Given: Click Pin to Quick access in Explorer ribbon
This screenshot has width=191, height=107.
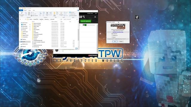Looking at the screenshot, I should [x=22, y=14].
